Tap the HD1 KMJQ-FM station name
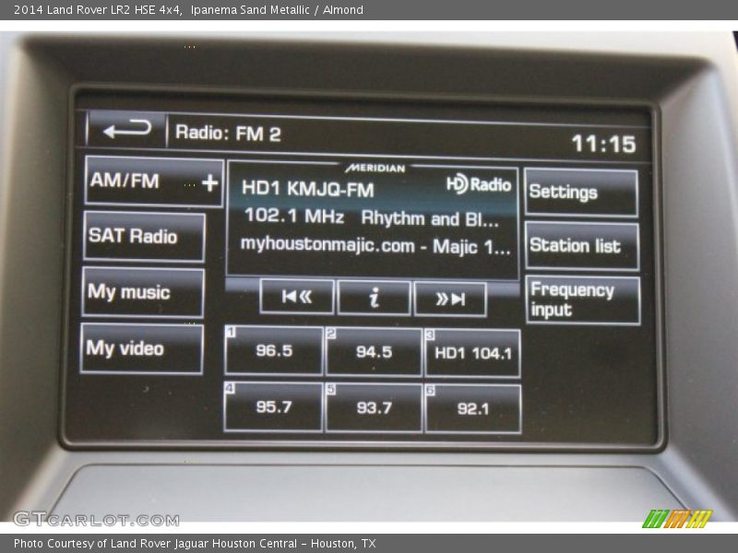Screen dimensions: 738x553 (x=308, y=189)
